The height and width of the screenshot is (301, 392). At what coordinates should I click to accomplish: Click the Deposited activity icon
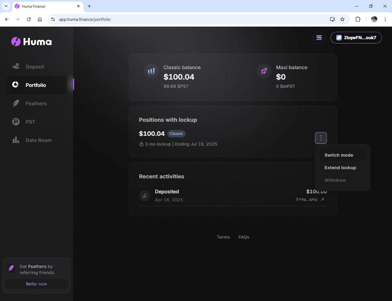[x=145, y=196]
